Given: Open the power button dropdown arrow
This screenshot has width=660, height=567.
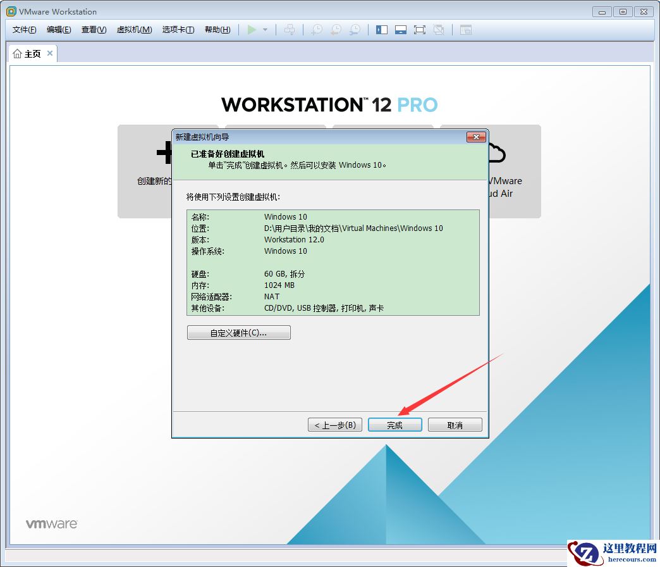Looking at the screenshot, I should tap(264, 29).
